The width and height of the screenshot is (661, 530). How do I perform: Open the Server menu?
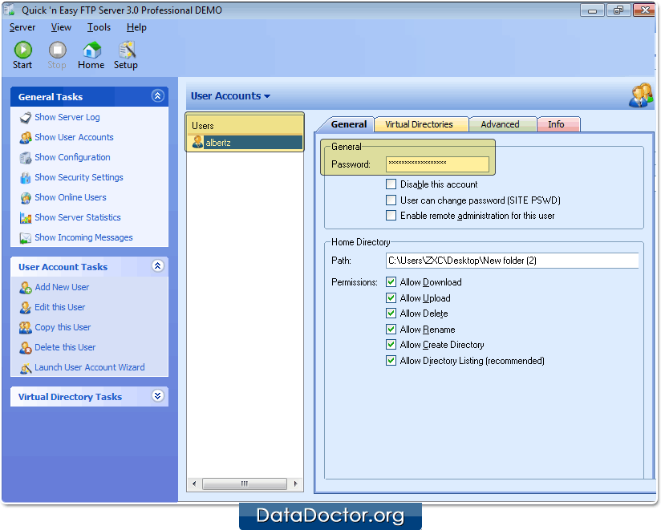[x=22, y=27]
